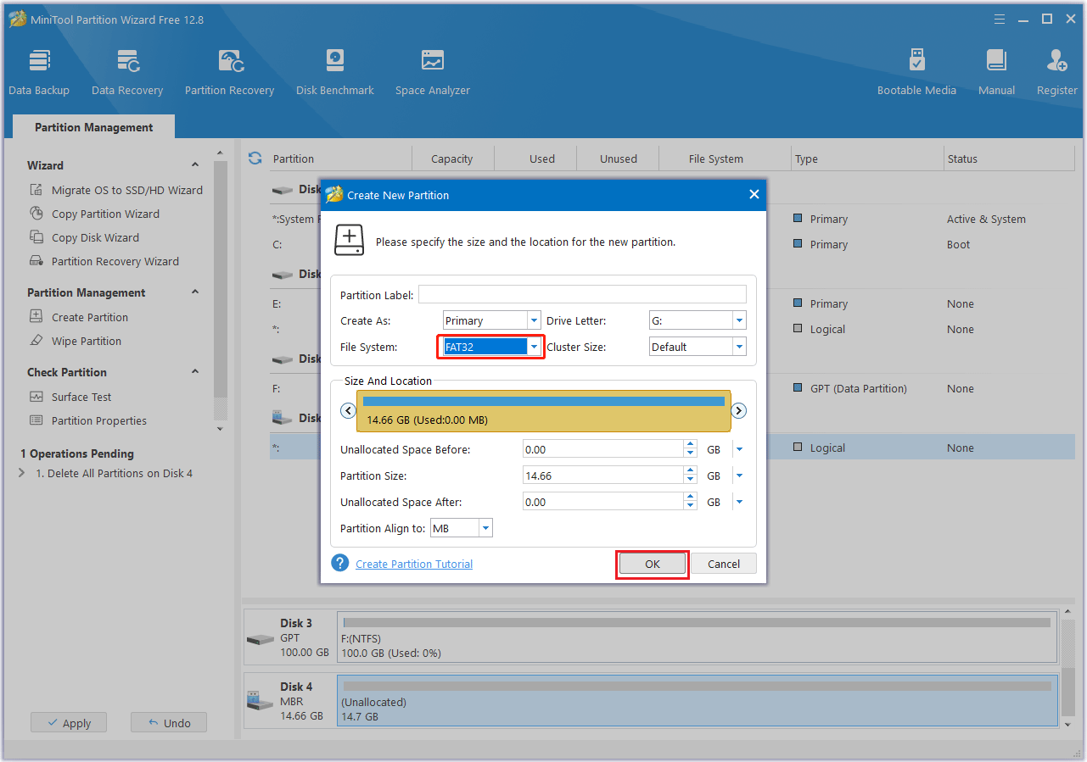Image resolution: width=1087 pixels, height=762 pixels.
Task: Select the 'GPT (Data Partition)' type cell
Action: pyautogui.click(x=858, y=388)
